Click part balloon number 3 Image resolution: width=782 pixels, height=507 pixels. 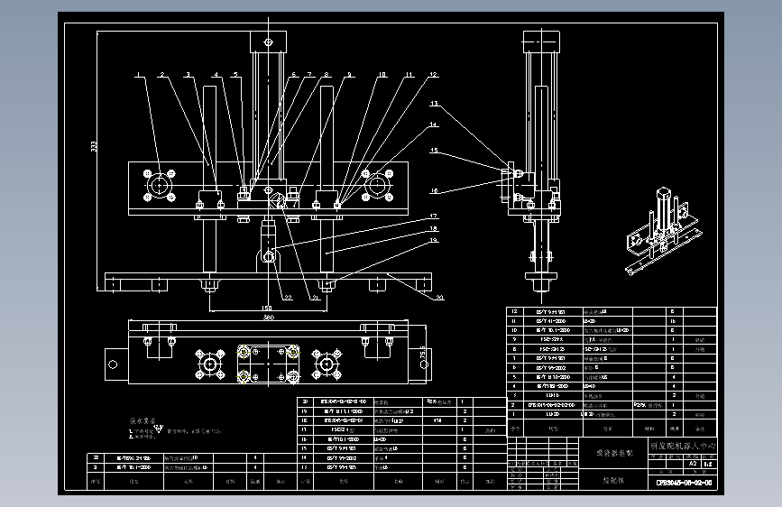pos(188,75)
